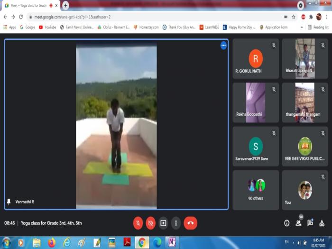Open the Activities icon
Image resolution: width=332 pixels, height=249 pixels.
point(322,223)
